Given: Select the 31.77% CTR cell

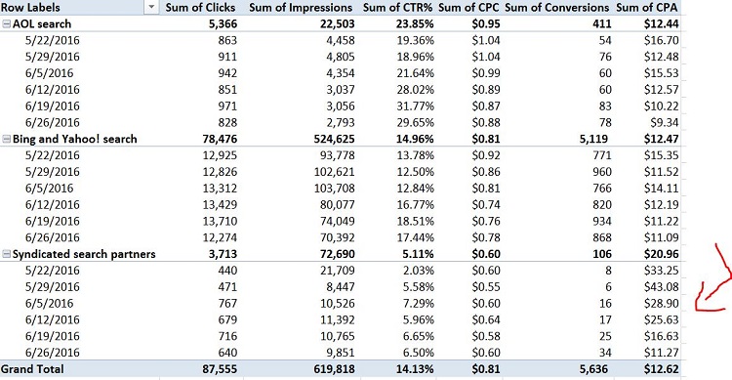Looking at the screenshot, I should (x=416, y=106).
